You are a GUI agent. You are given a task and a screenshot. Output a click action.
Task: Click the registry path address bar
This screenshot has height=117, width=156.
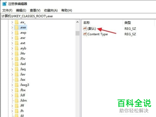tap(78, 16)
